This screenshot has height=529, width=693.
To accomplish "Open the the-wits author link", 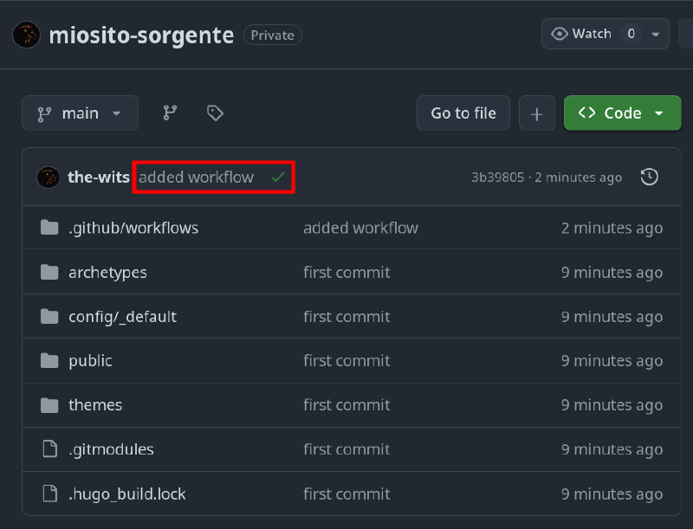I will (x=98, y=177).
